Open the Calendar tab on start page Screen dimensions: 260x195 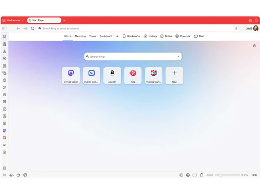point(183,36)
